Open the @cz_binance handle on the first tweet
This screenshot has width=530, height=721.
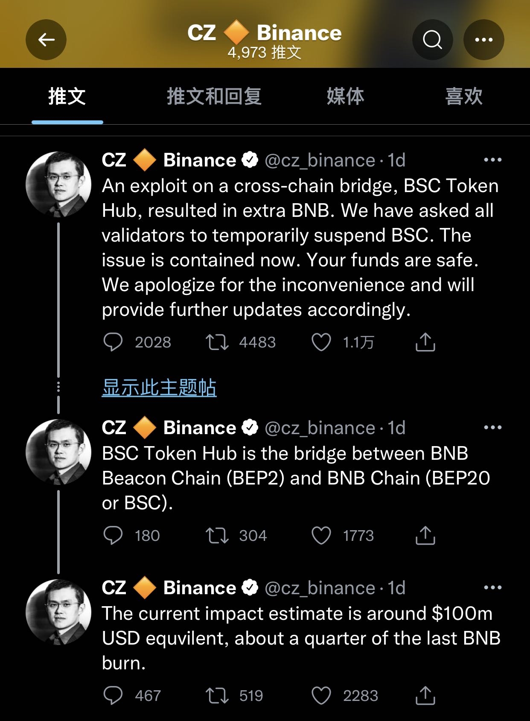[320, 161]
